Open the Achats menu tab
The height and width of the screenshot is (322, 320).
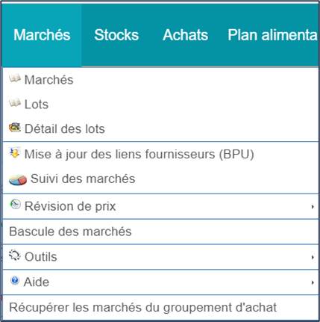(185, 35)
